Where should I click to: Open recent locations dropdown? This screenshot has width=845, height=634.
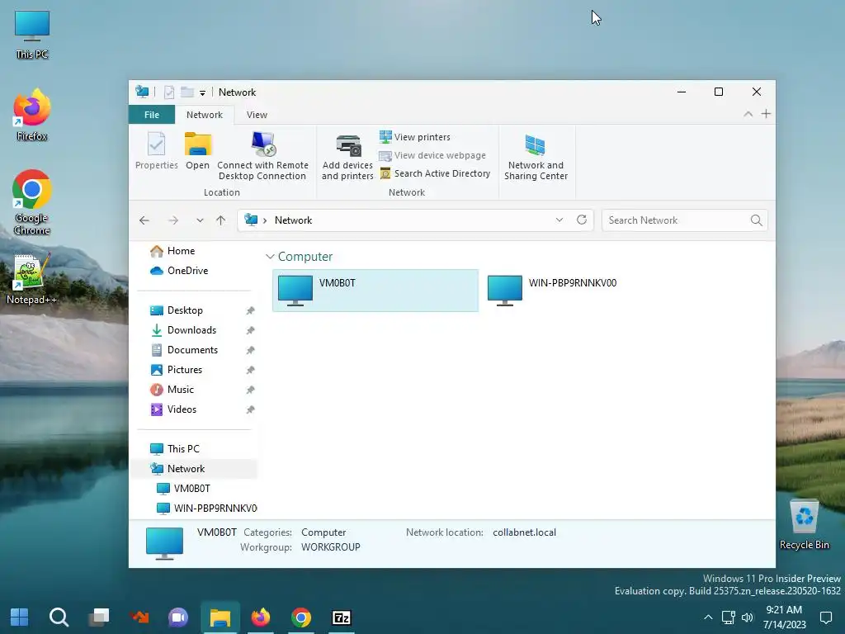pyautogui.click(x=200, y=220)
